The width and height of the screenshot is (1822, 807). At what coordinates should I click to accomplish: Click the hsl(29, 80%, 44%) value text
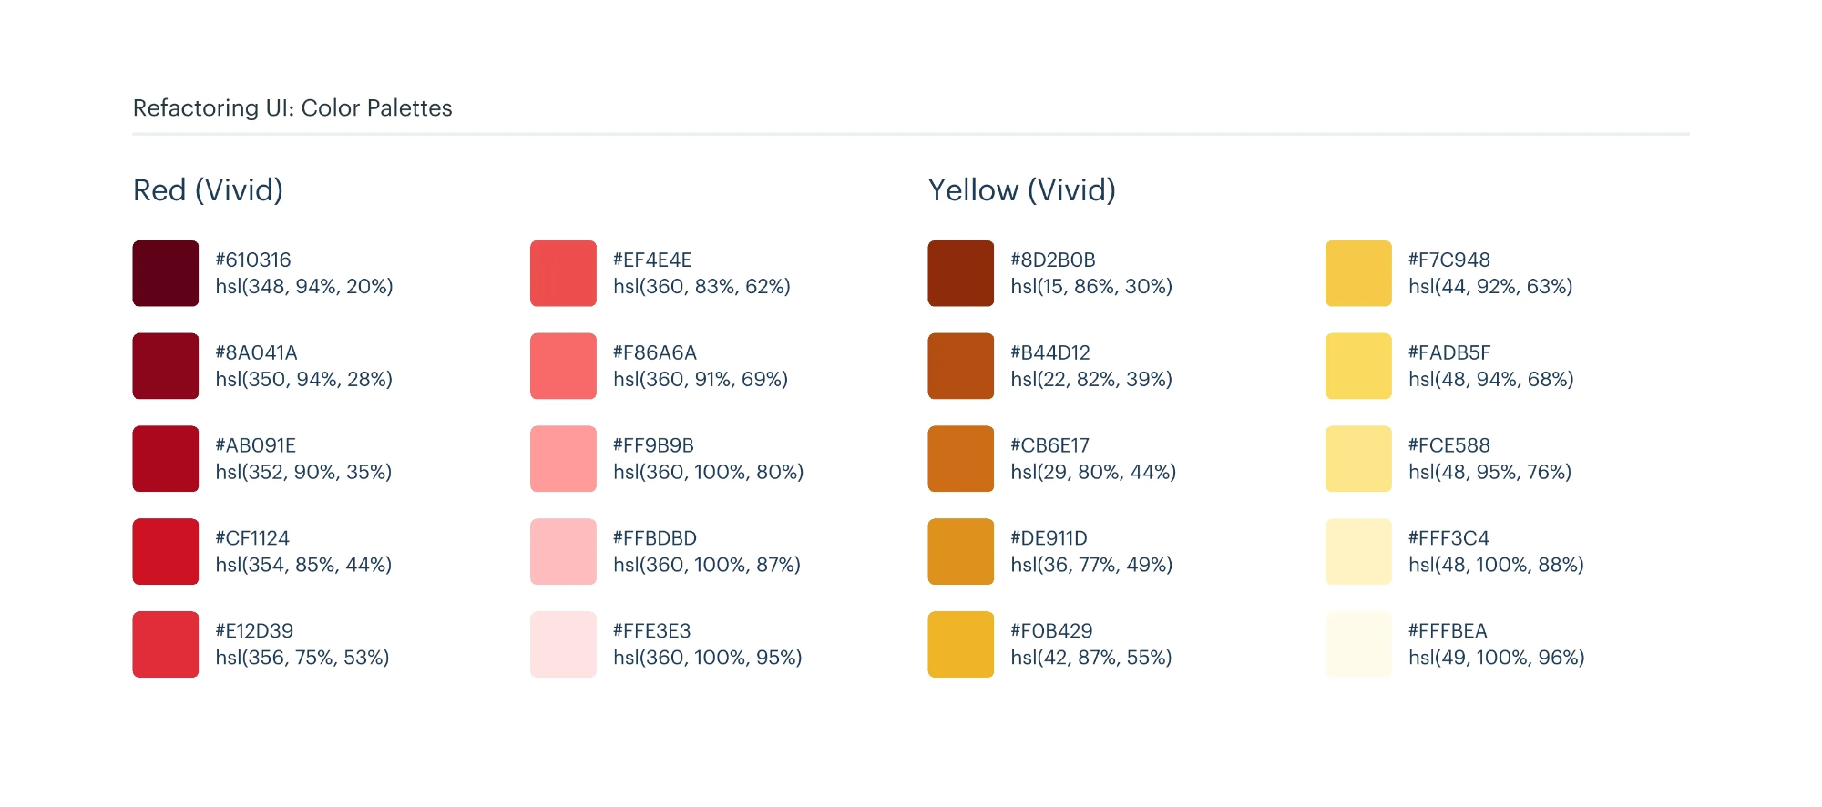coord(1093,472)
